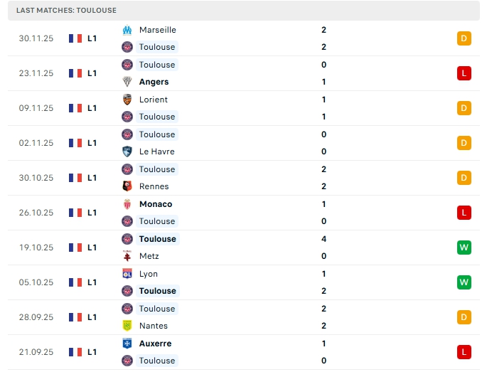Click the Le Havre club crest
Screen dimensions: 487x372
[127, 152]
